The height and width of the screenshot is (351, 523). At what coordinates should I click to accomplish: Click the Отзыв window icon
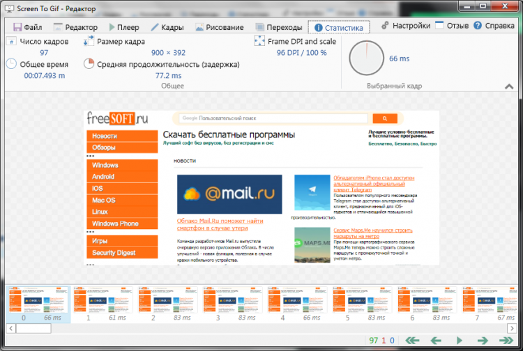(x=439, y=25)
